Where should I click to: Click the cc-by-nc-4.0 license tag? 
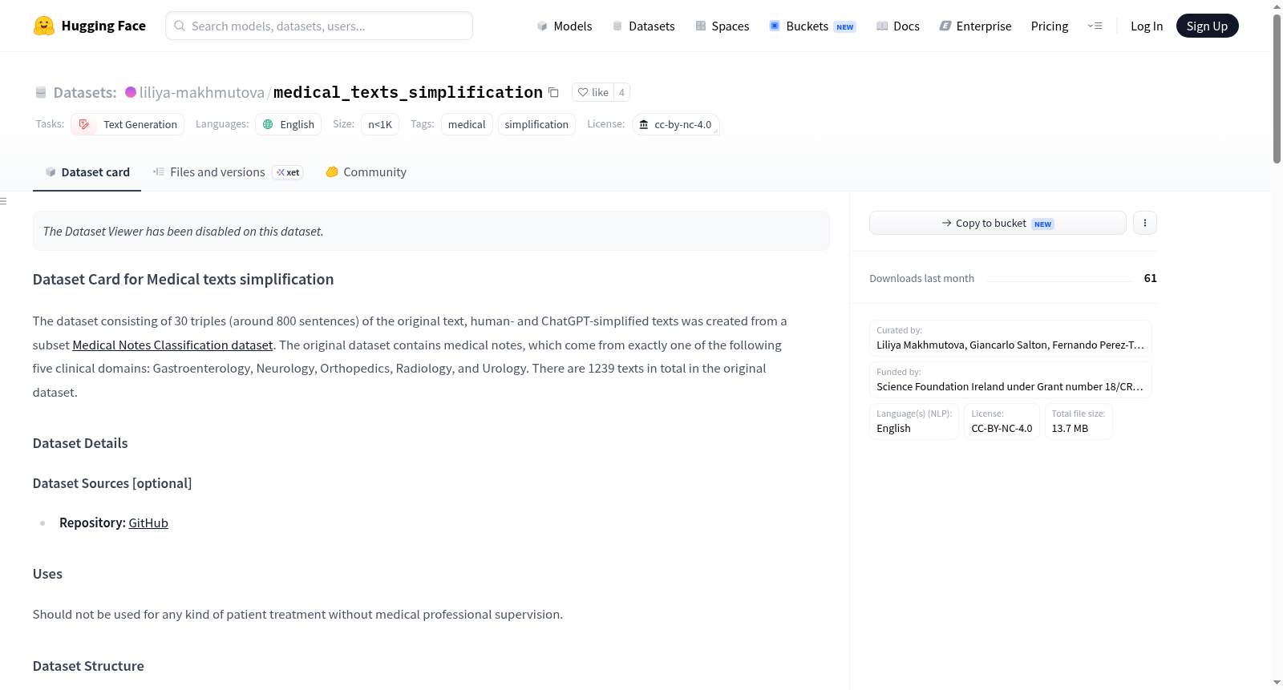pyautogui.click(x=675, y=124)
